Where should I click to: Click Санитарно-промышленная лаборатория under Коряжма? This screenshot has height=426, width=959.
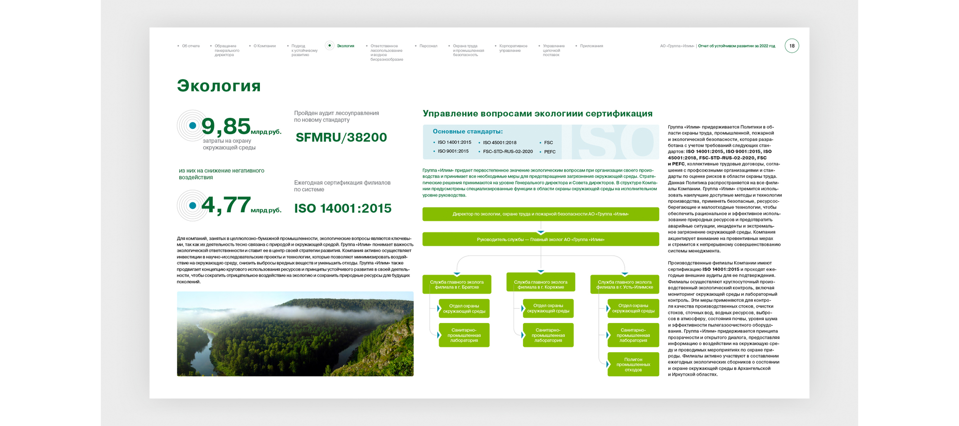point(548,335)
